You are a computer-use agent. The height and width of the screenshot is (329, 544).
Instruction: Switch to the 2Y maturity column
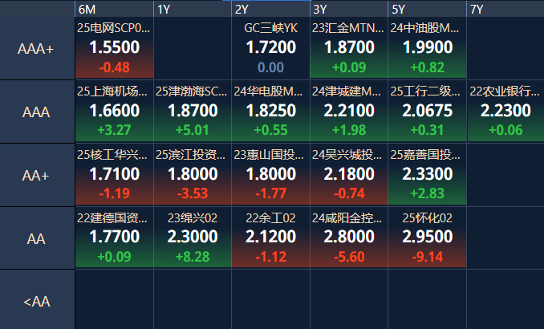click(270, 9)
